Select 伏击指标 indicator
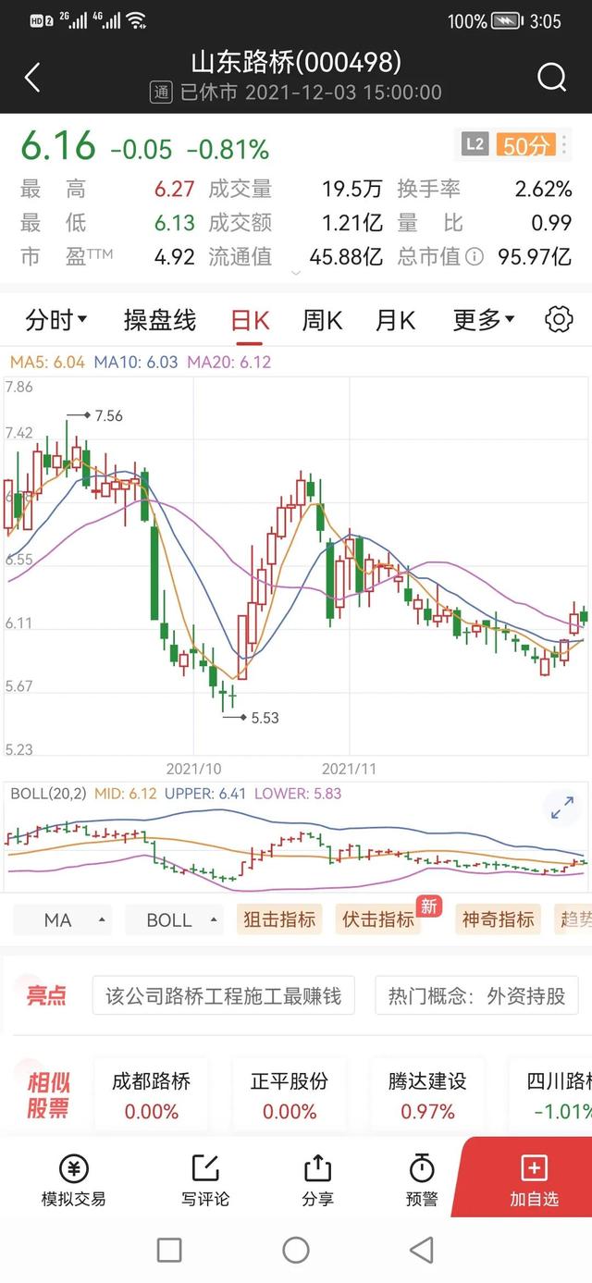 [x=378, y=919]
